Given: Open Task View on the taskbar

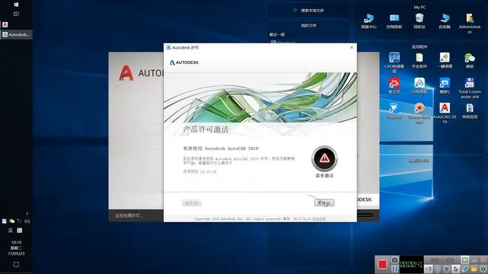Looking at the screenshot, I should click(16, 14).
